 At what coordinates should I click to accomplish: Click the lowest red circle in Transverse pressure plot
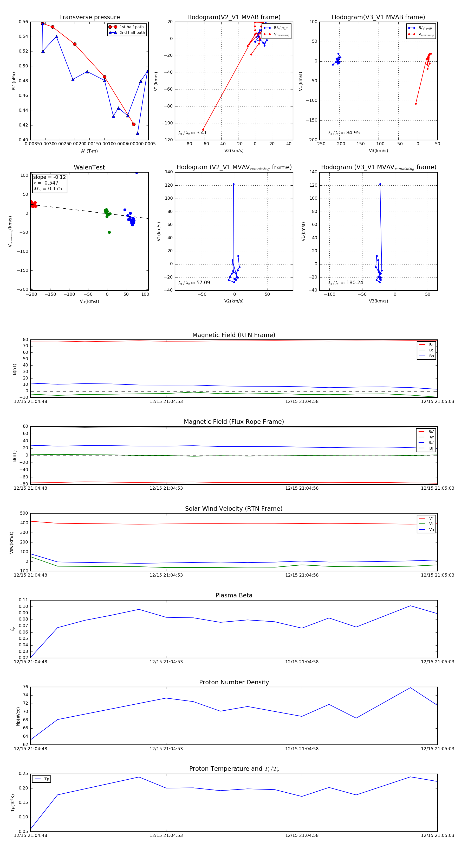tap(134, 124)
